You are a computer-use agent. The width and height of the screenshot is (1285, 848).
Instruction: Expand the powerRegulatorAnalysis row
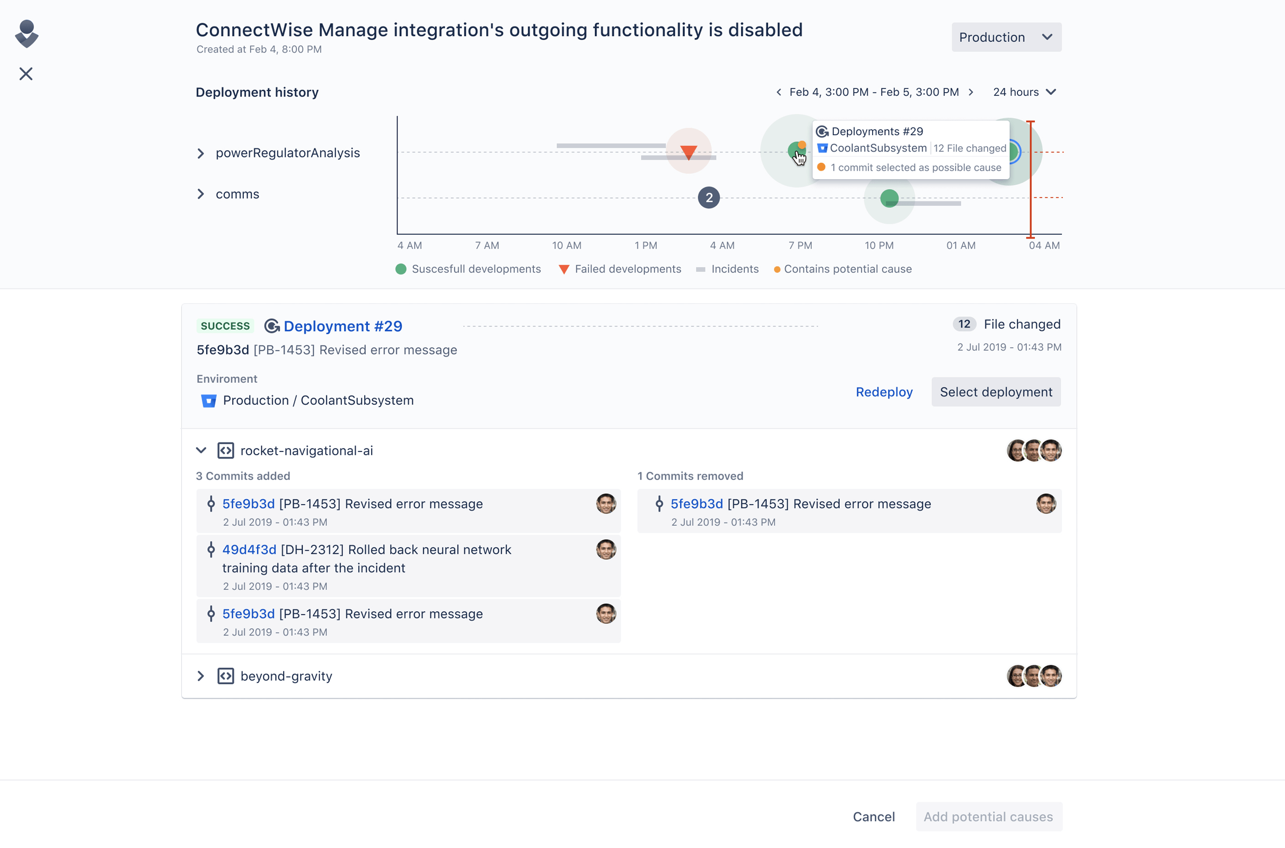click(x=200, y=153)
